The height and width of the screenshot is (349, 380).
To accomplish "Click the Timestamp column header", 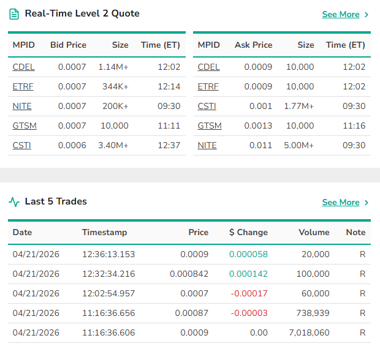I will [x=105, y=232].
